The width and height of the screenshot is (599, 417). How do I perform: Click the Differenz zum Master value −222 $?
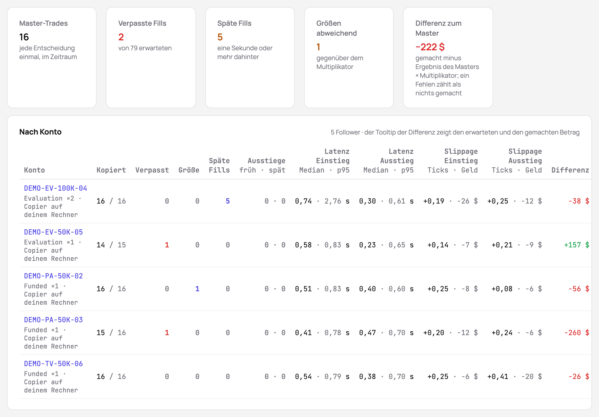point(430,47)
